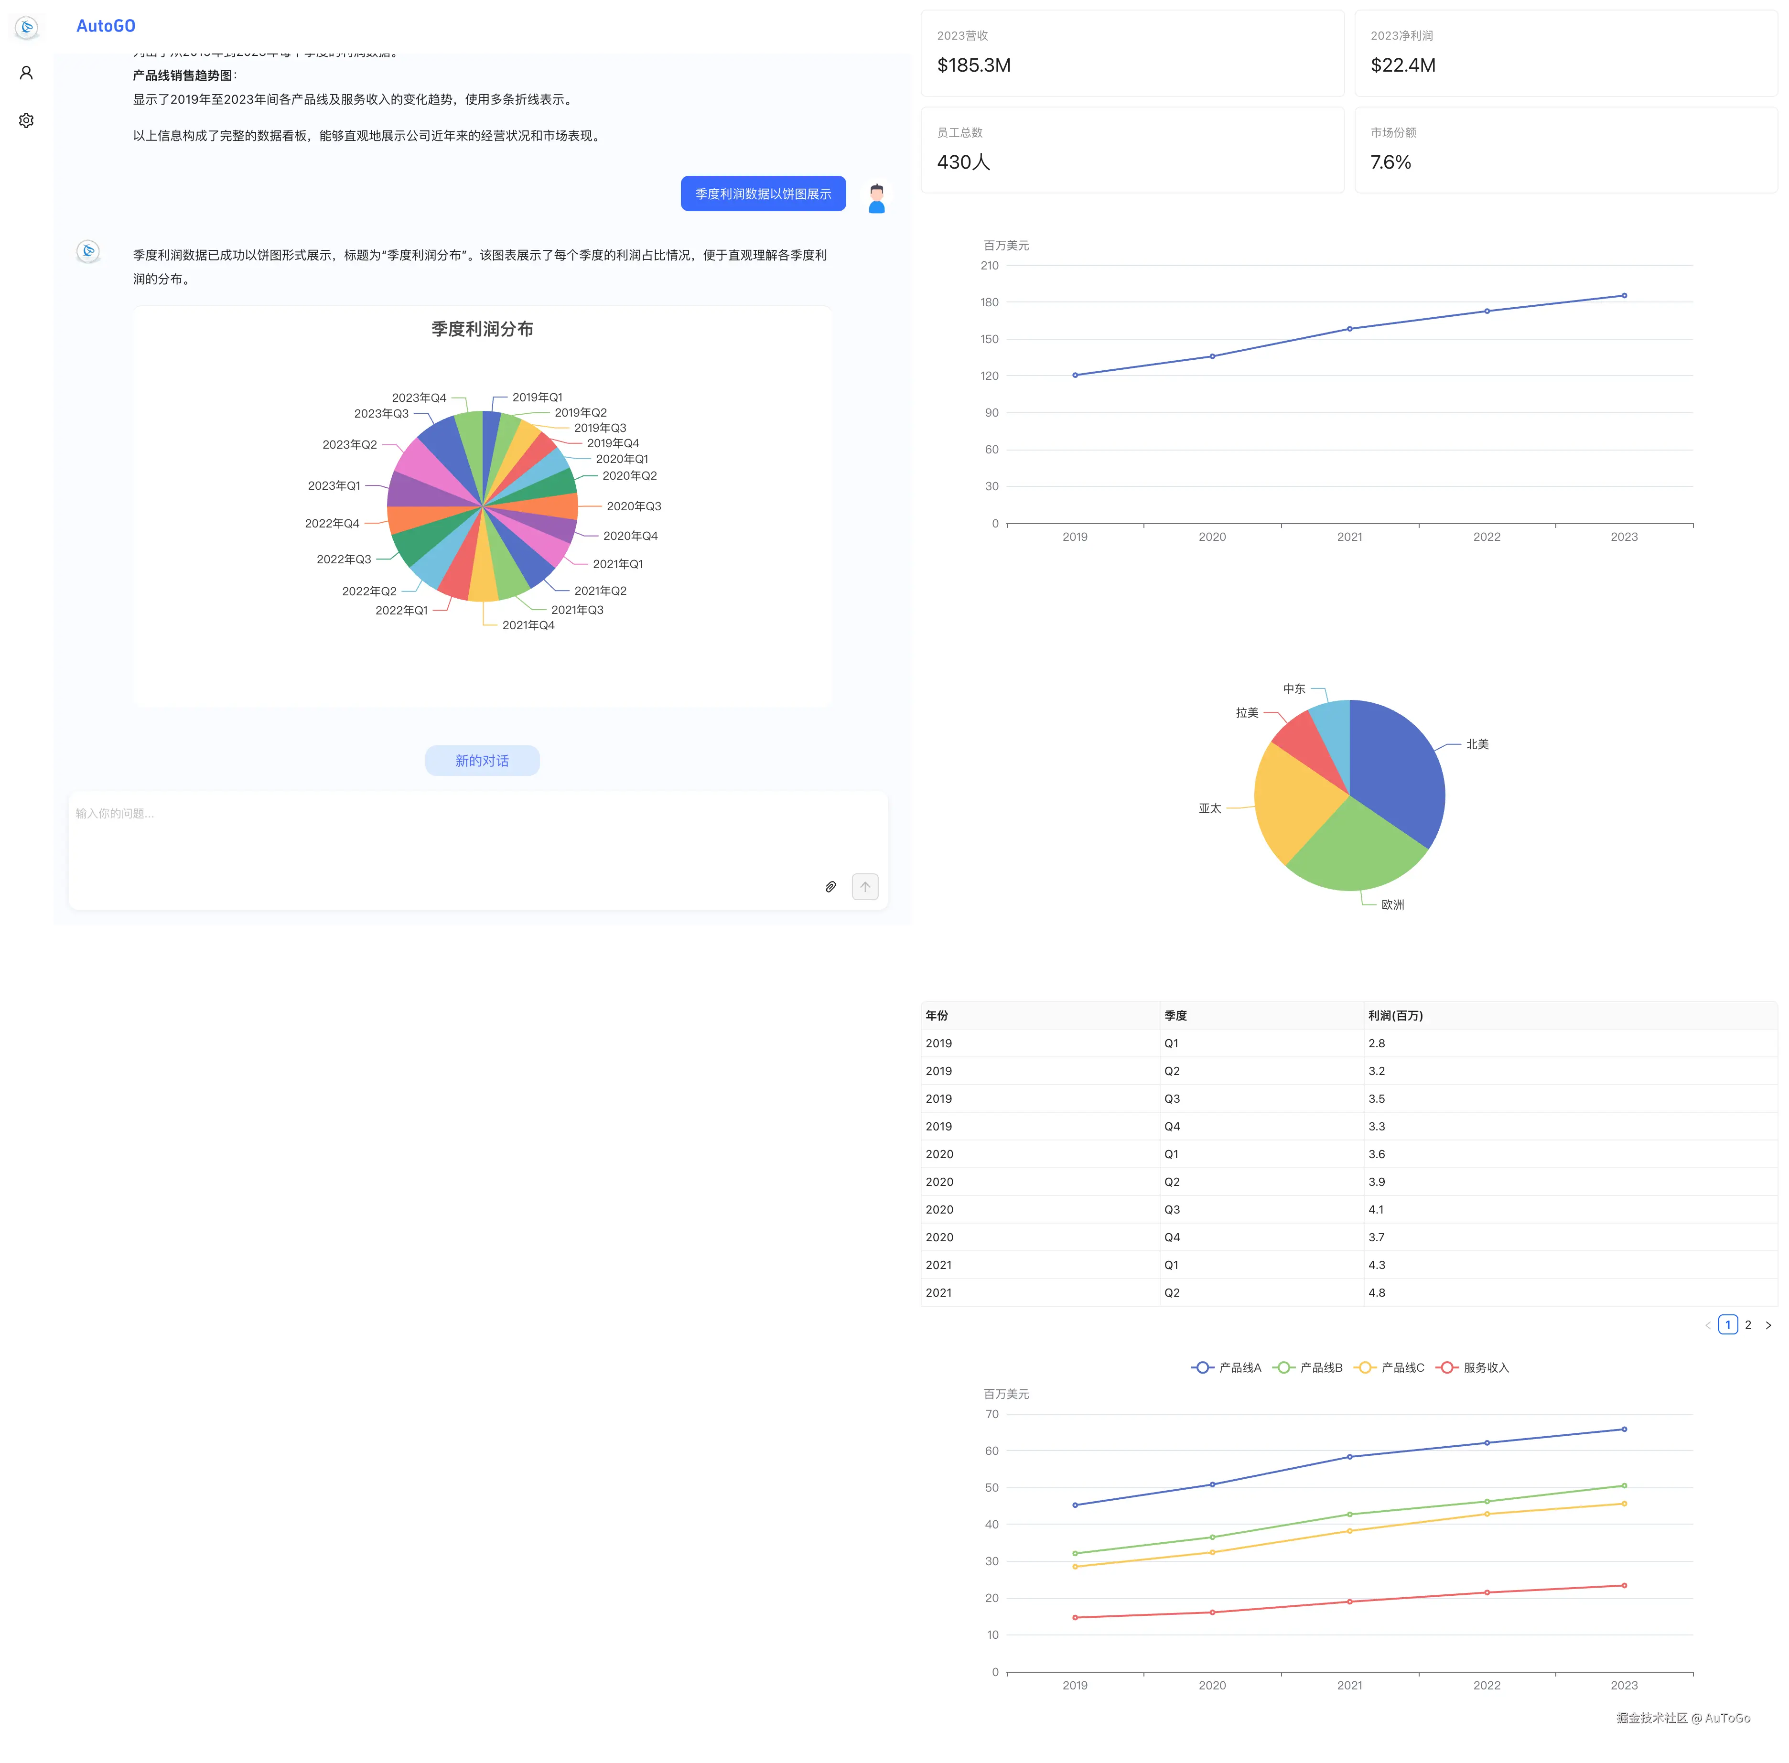The image size is (1789, 1763).
Task: Select page 1 in table pagination
Action: (1727, 1325)
